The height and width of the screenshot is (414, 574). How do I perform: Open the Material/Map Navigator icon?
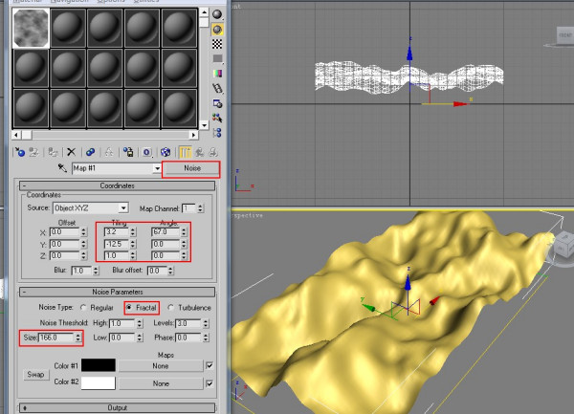[x=217, y=132]
